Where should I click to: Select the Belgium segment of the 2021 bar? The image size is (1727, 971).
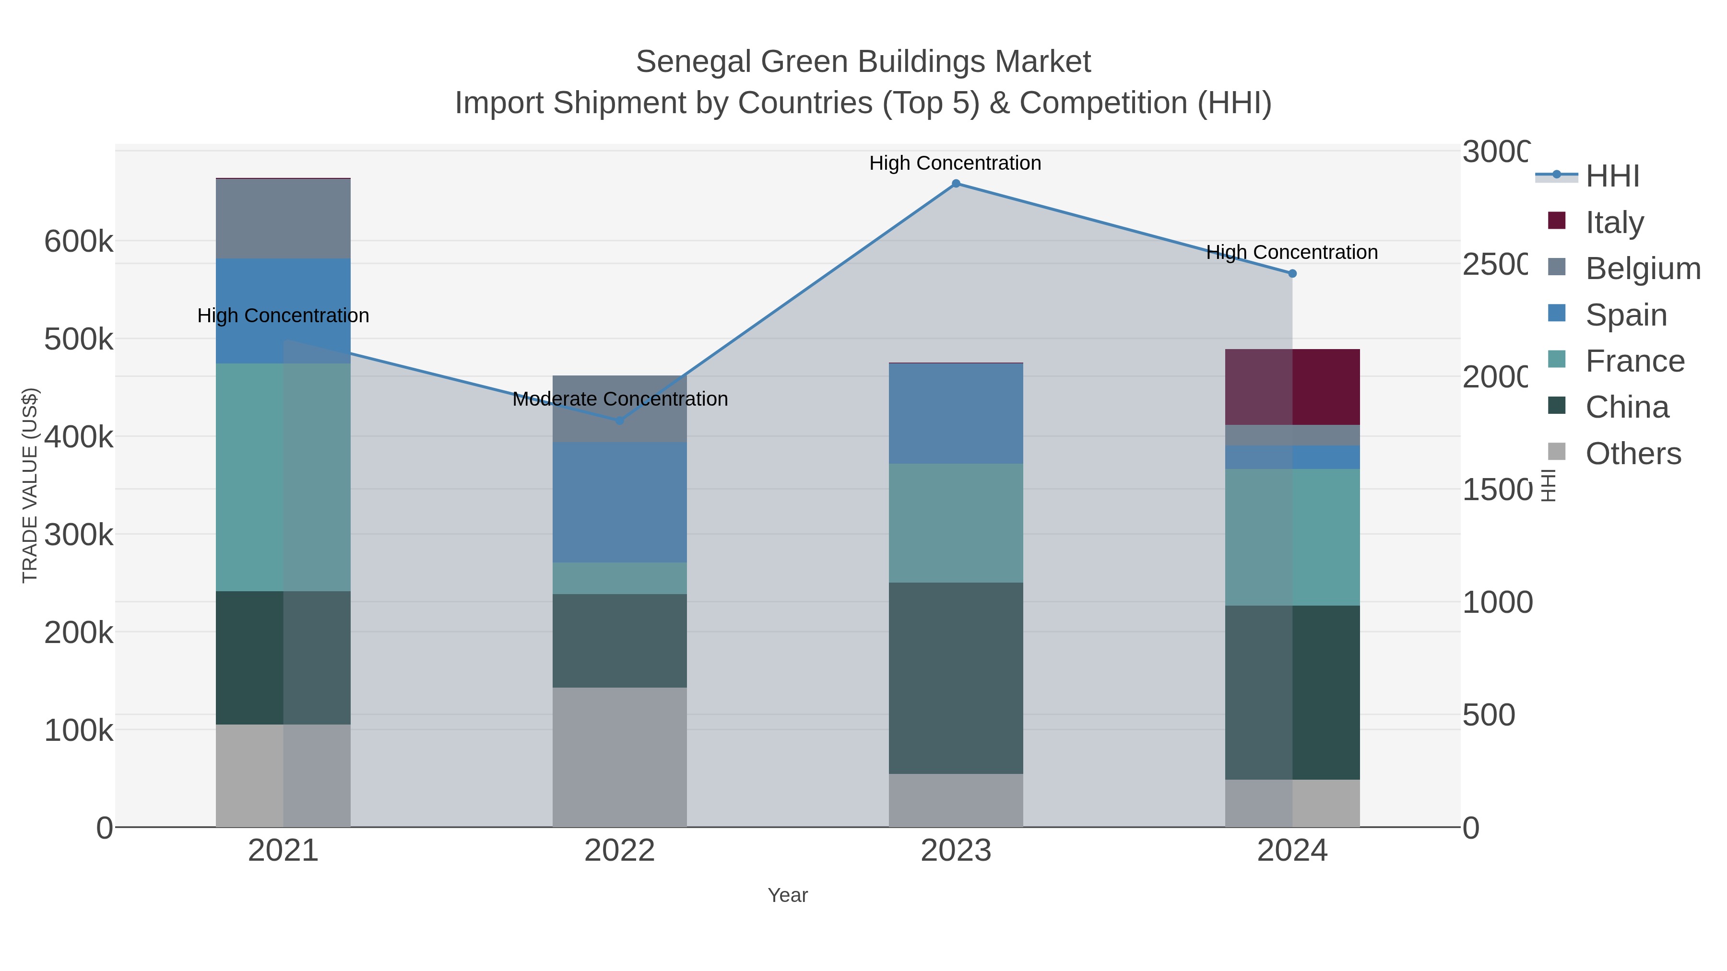(x=283, y=219)
